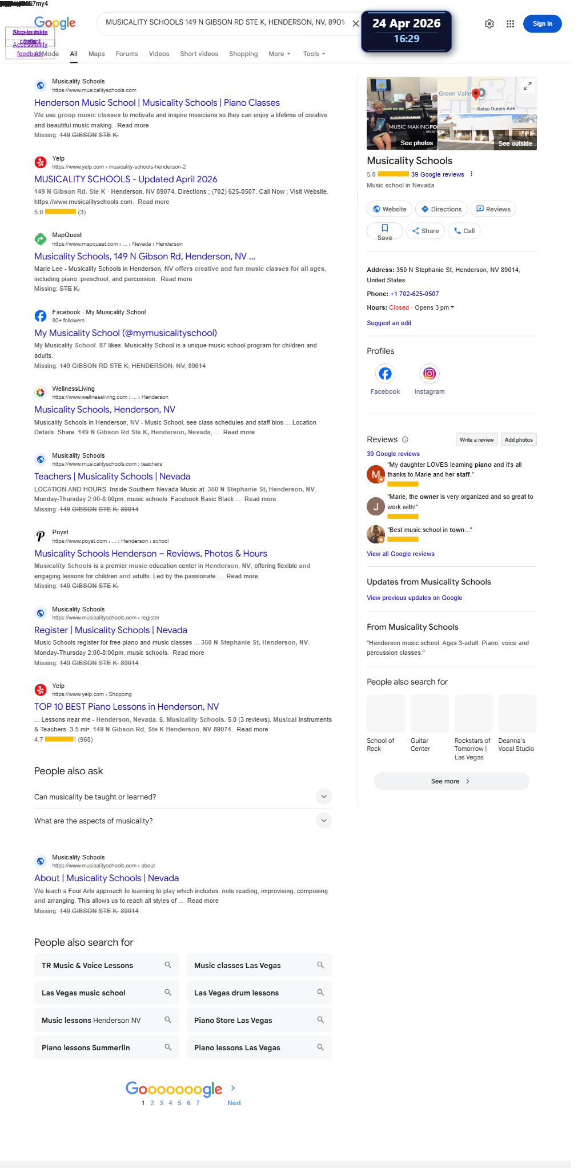The image size is (578, 1168).
Task: Go to results page 3
Action: point(161,1103)
